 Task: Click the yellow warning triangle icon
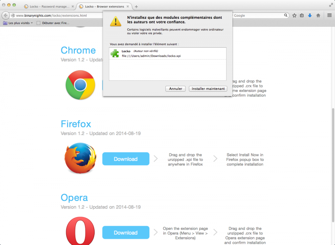[116, 21]
